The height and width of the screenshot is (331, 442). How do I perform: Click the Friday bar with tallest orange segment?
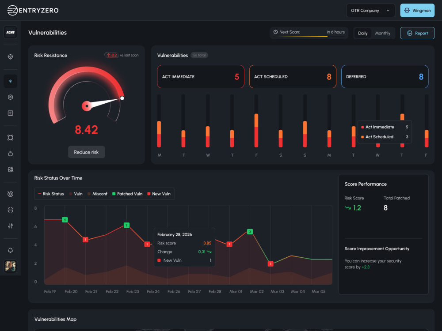(x=256, y=130)
